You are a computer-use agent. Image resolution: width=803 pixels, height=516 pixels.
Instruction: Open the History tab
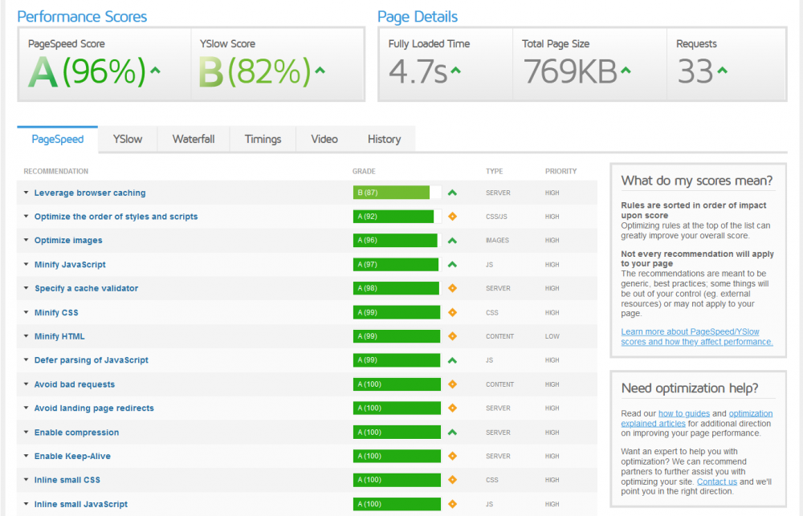click(x=384, y=139)
